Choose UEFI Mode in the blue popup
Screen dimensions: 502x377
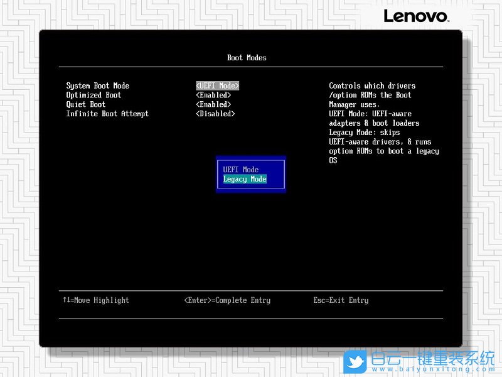pyautogui.click(x=241, y=170)
